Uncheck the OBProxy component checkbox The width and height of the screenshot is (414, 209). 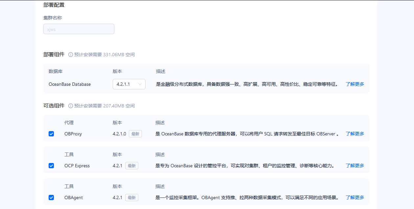click(x=51, y=134)
